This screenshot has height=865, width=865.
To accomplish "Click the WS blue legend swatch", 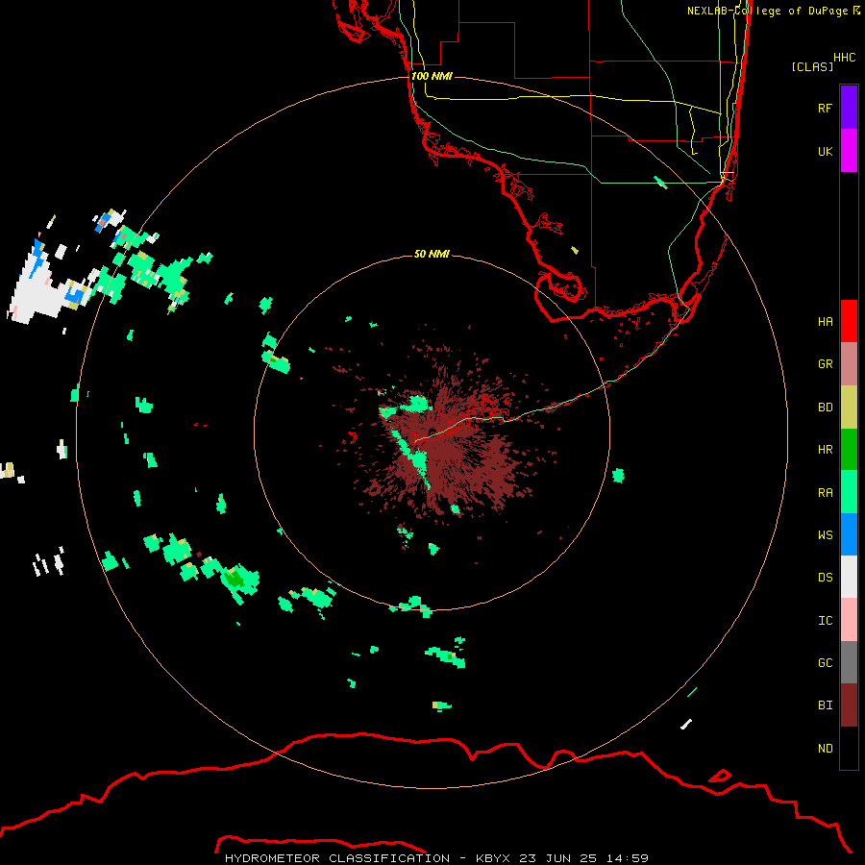I will click(849, 534).
